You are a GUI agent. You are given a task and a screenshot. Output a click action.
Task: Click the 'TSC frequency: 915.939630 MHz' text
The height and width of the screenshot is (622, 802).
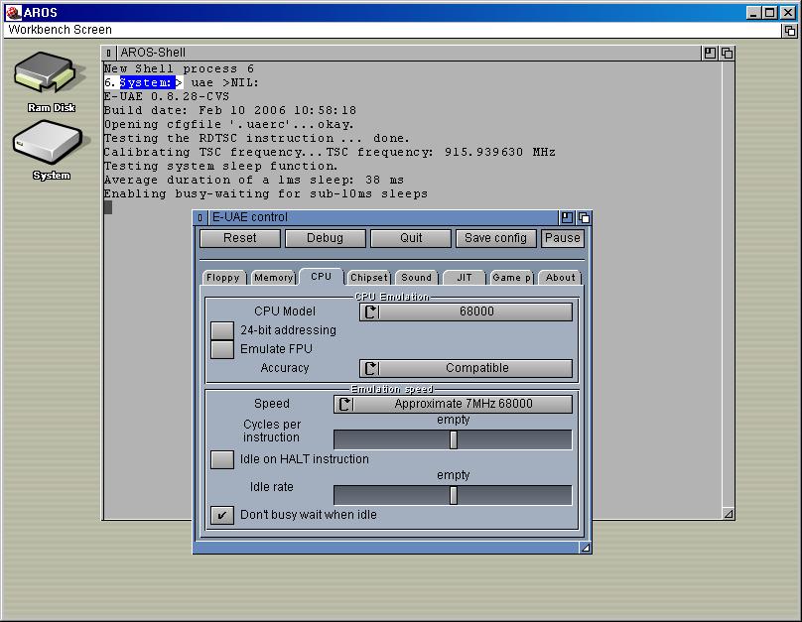[x=441, y=153]
